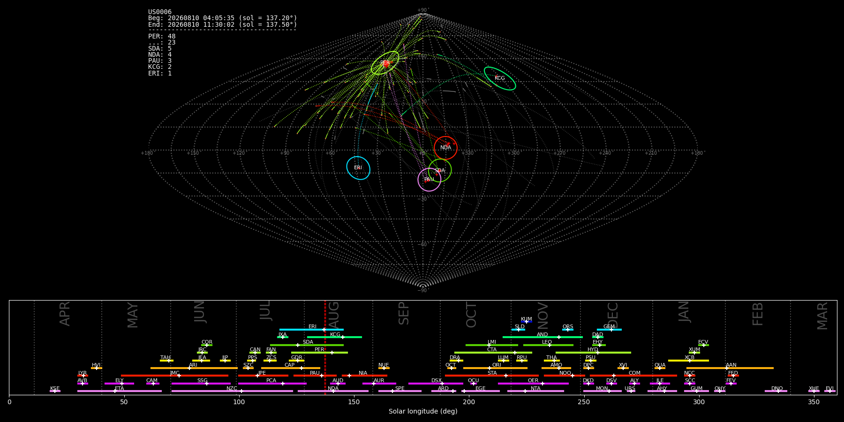
Task: Select the cyan ERI activity bar in timeline
Action: coord(311,330)
